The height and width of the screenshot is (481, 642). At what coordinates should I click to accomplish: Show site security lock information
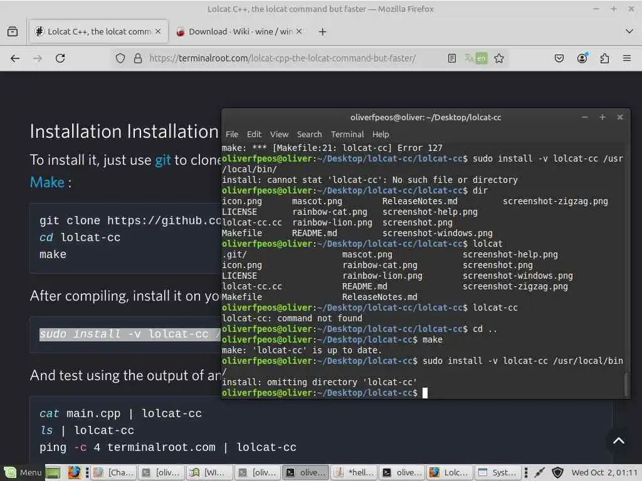click(x=138, y=58)
